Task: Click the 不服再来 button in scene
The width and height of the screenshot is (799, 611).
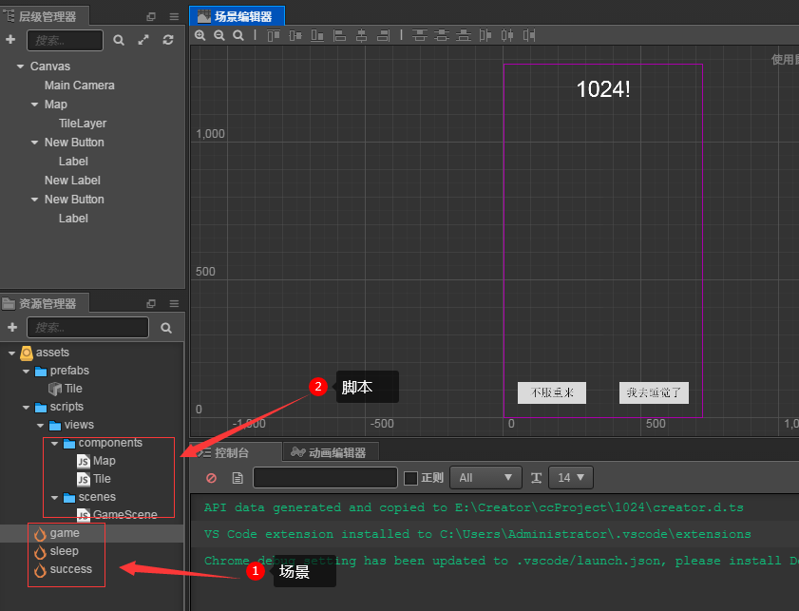Action: coord(552,392)
